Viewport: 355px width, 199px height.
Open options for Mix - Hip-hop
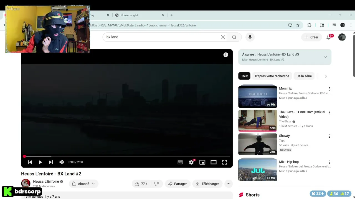point(329,162)
